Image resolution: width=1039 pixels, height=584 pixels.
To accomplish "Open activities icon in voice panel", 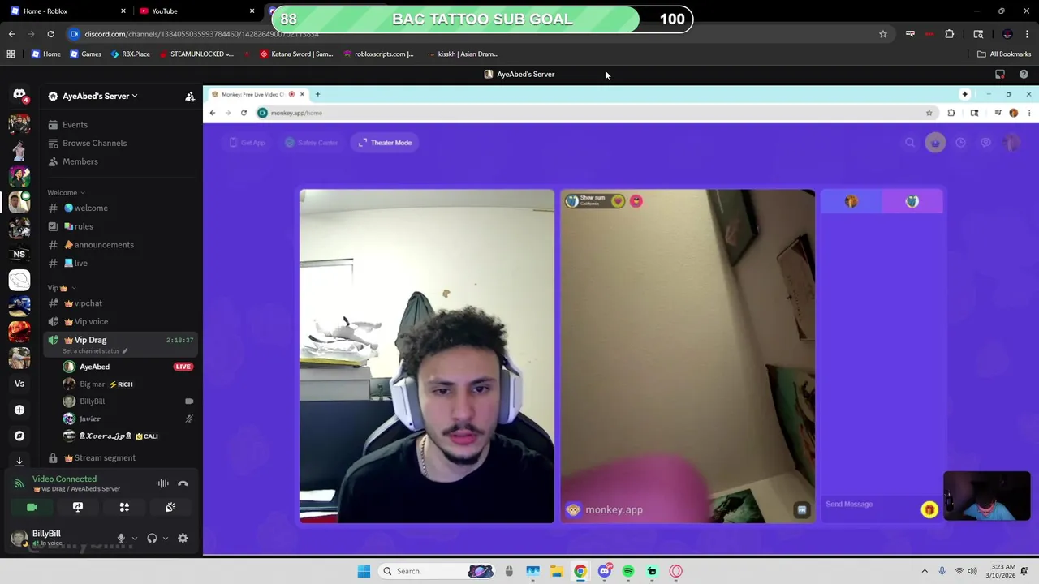I will coord(124,507).
